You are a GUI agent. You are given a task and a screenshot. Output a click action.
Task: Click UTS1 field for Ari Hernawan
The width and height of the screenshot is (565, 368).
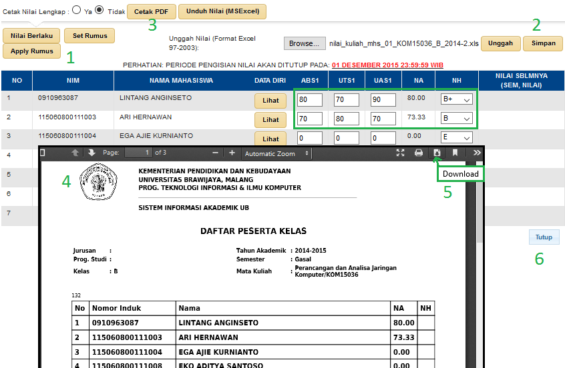click(346, 119)
